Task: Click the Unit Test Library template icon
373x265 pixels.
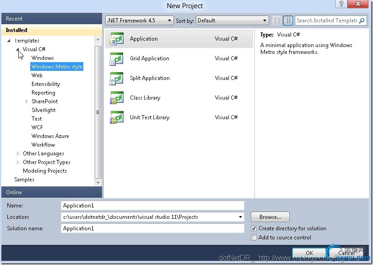Action: (117, 117)
